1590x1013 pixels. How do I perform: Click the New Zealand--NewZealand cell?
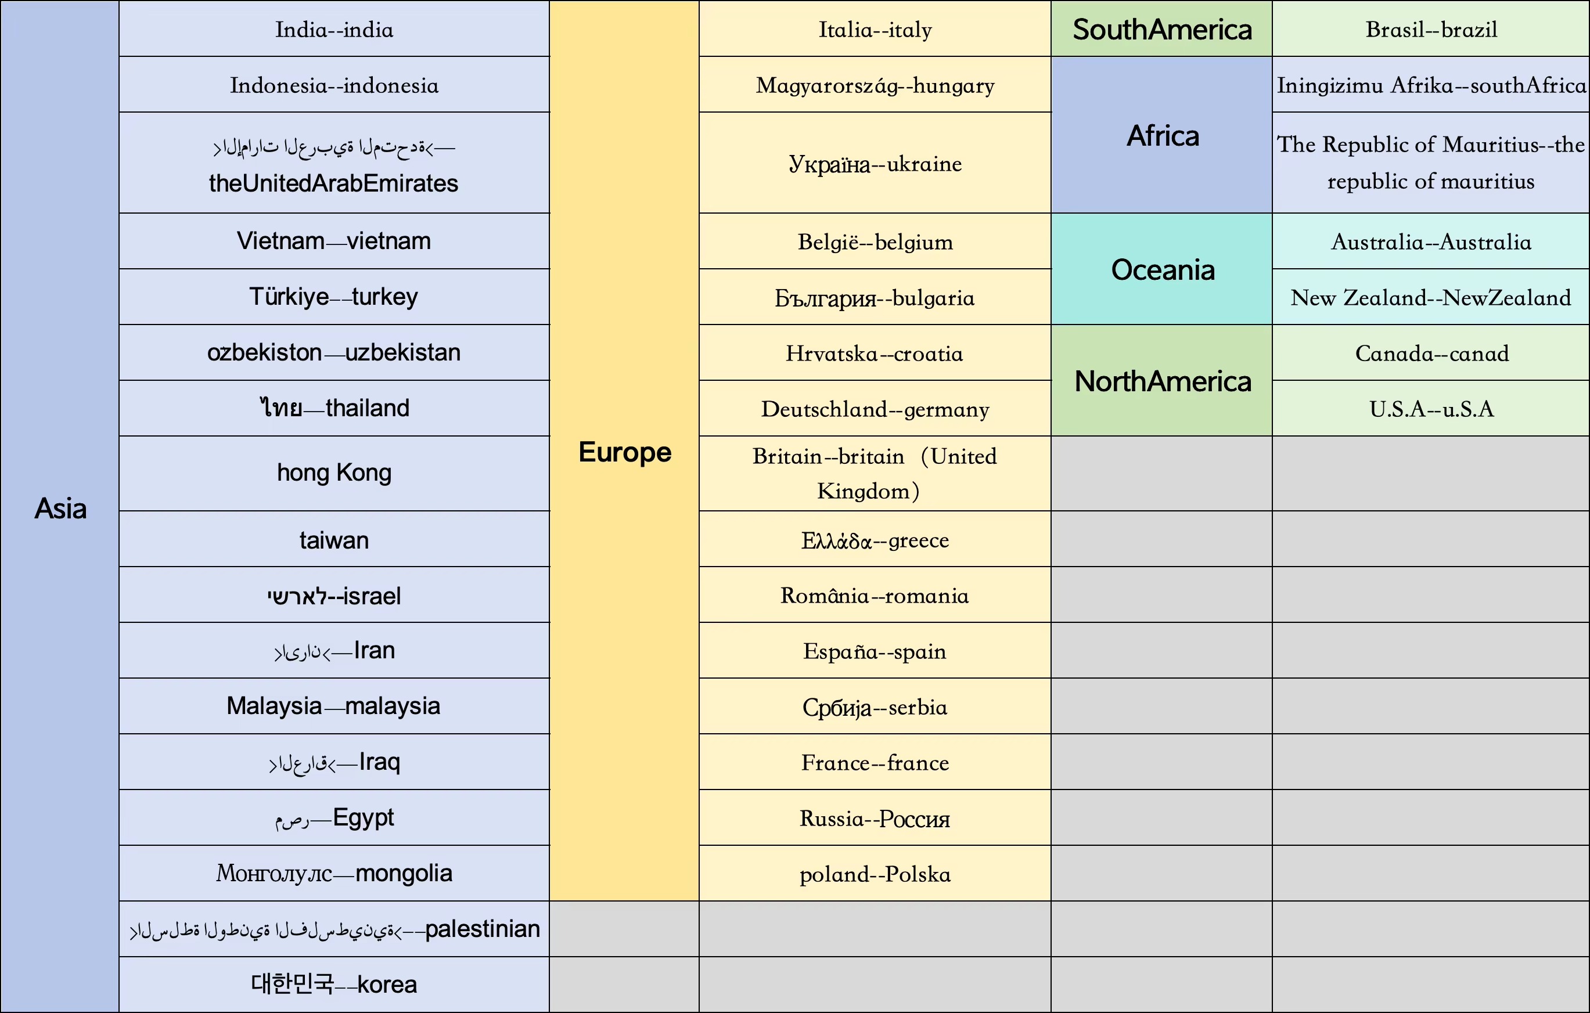tap(1431, 298)
